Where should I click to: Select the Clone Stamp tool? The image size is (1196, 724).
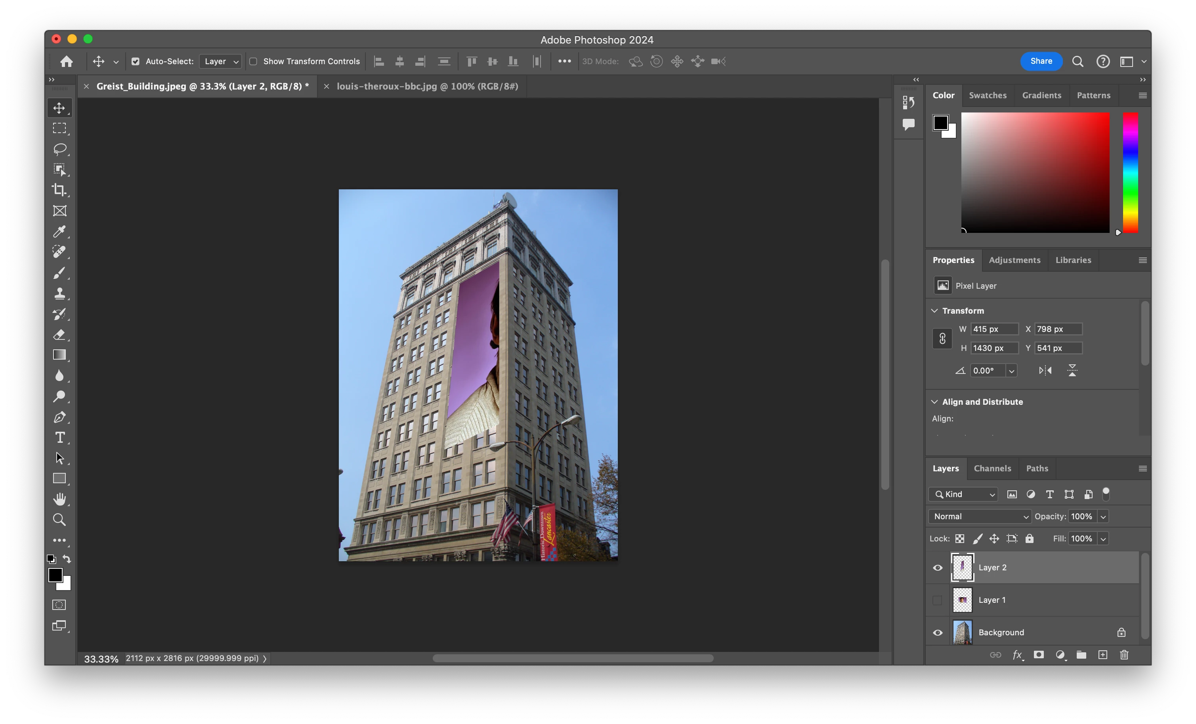pos(60,293)
